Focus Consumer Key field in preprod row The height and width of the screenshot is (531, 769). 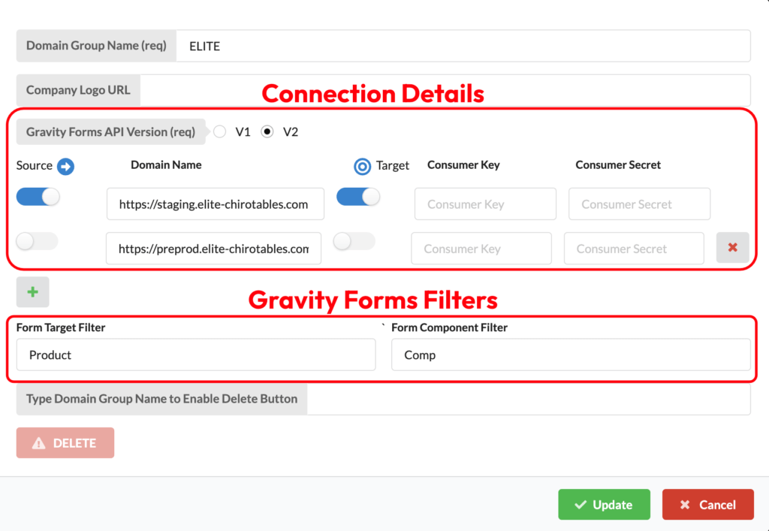(x=481, y=249)
